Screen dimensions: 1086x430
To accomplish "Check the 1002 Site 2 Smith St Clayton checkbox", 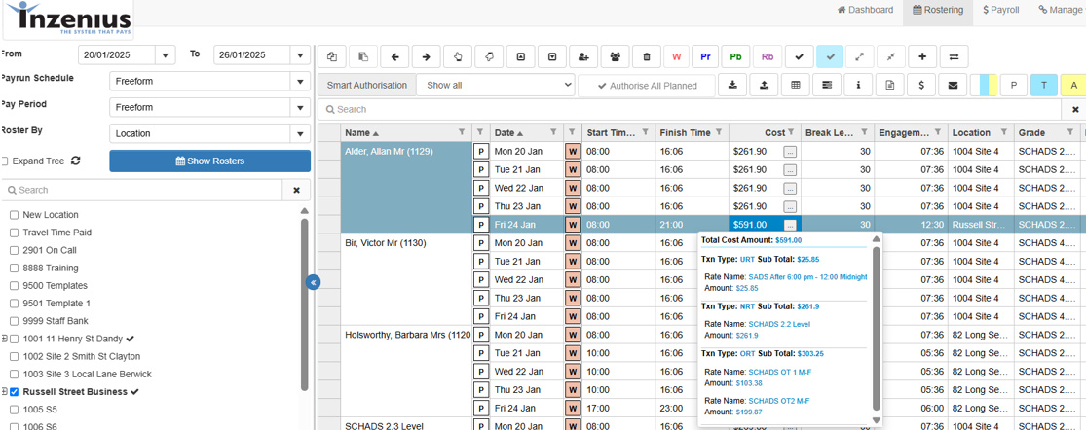I will 14,357.
